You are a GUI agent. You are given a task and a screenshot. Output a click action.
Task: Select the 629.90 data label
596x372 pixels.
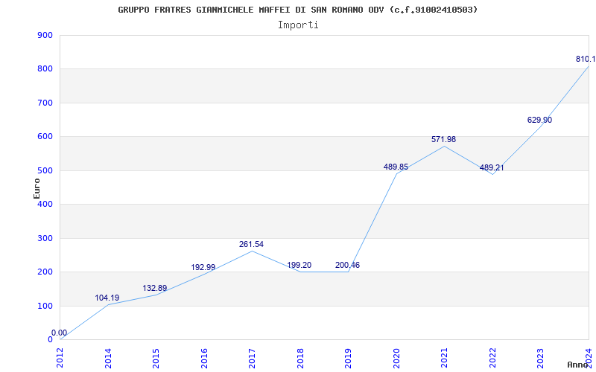point(539,120)
